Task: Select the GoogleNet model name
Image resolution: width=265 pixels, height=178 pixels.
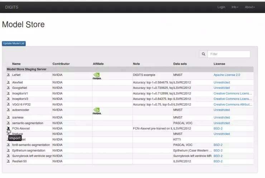Action: (20, 88)
